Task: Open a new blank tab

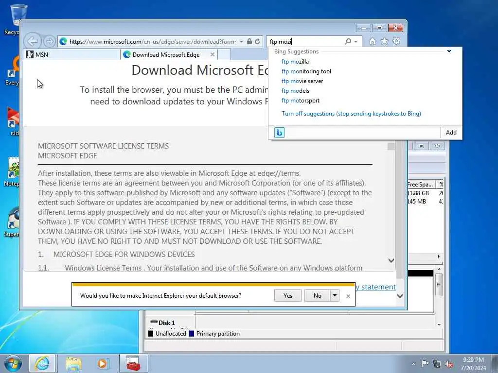Action: click(224, 54)
